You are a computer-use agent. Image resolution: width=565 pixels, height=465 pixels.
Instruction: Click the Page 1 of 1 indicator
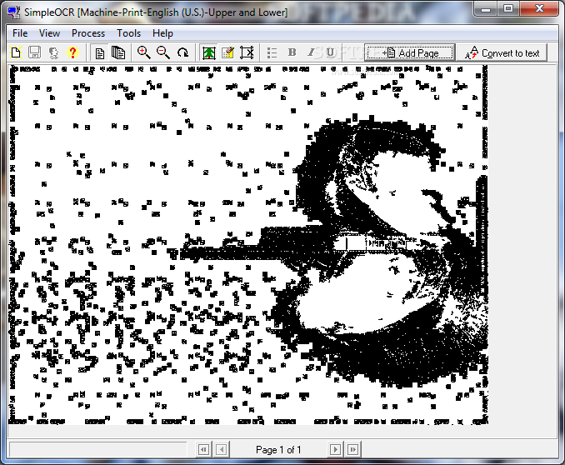click(278, 450)
